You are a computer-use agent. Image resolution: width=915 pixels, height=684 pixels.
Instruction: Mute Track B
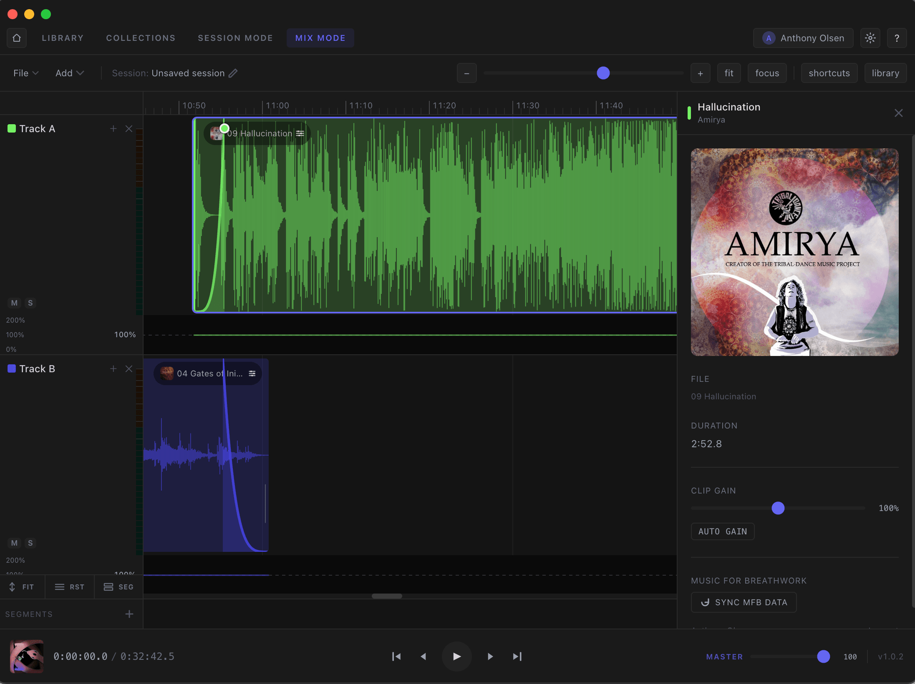tap(15, 543)
